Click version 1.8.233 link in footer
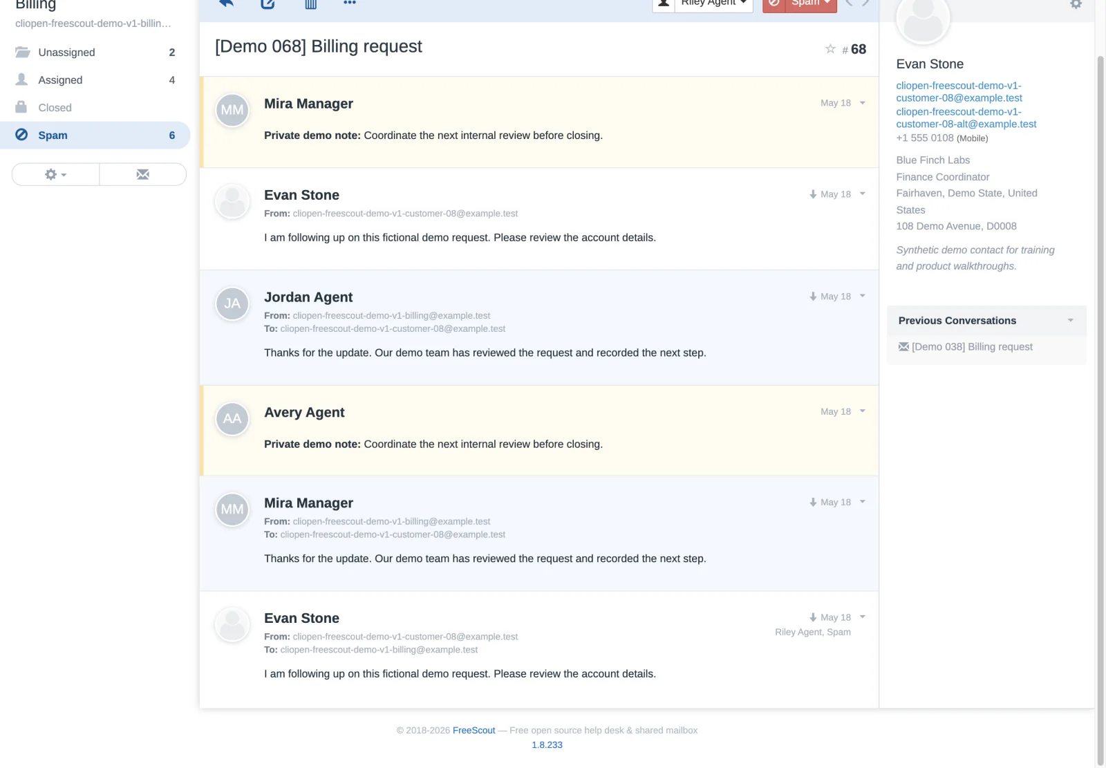 (547, 745)
